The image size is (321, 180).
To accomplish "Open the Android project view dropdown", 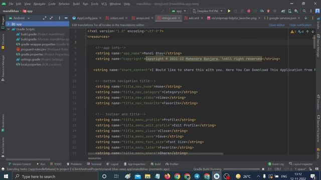I will [19, 18].
